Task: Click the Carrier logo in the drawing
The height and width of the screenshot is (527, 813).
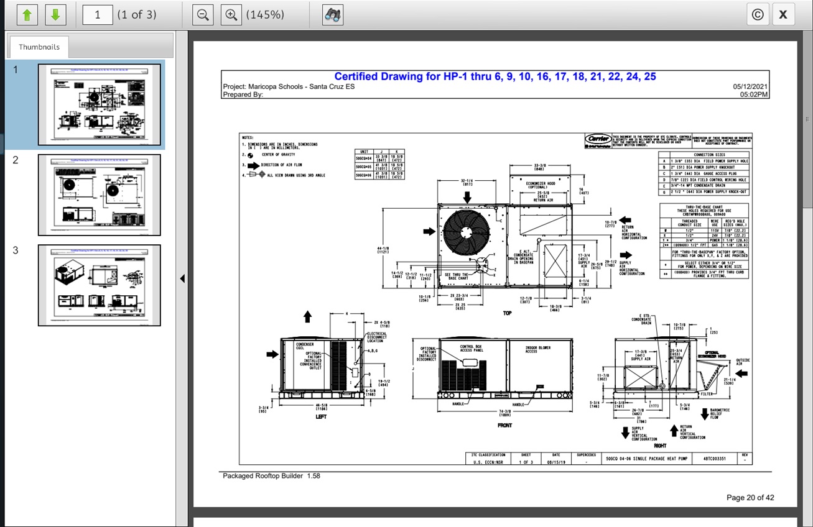Action: (598, 139)
